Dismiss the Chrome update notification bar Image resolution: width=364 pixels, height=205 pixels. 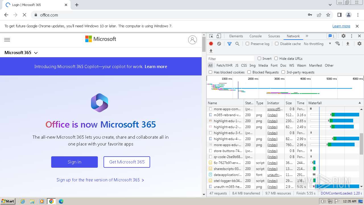click(x=357, y=26)
